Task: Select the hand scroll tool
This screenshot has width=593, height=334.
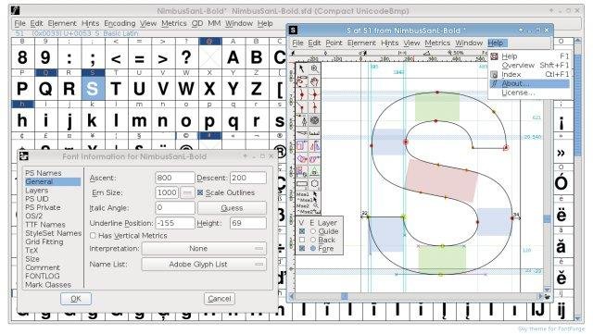Action: (x=314, y=81)
